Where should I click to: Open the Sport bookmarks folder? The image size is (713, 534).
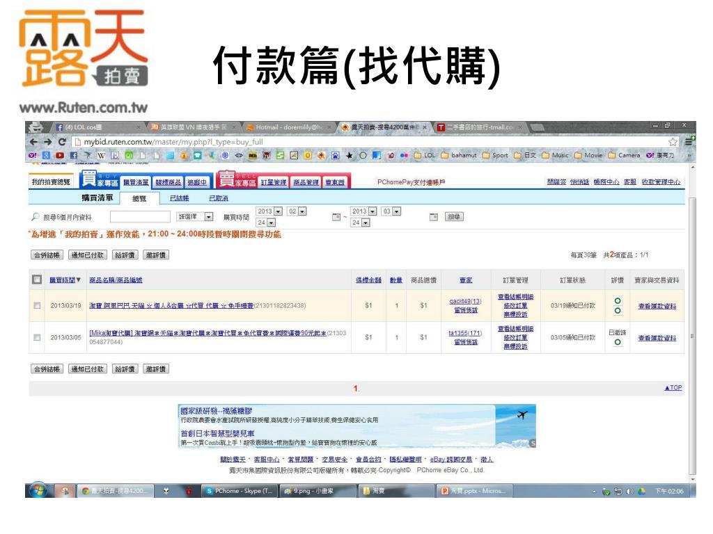click(x=495, y=155)
